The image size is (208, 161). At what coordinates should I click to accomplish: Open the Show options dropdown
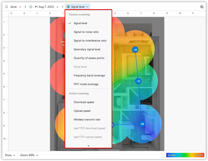[10, 155]
